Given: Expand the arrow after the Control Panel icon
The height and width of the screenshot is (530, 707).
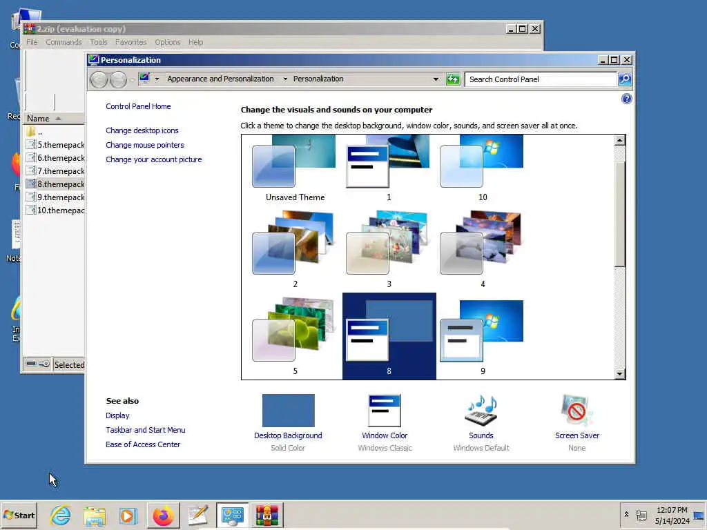Looking at the screenshot, I should [x=157, y=79].
